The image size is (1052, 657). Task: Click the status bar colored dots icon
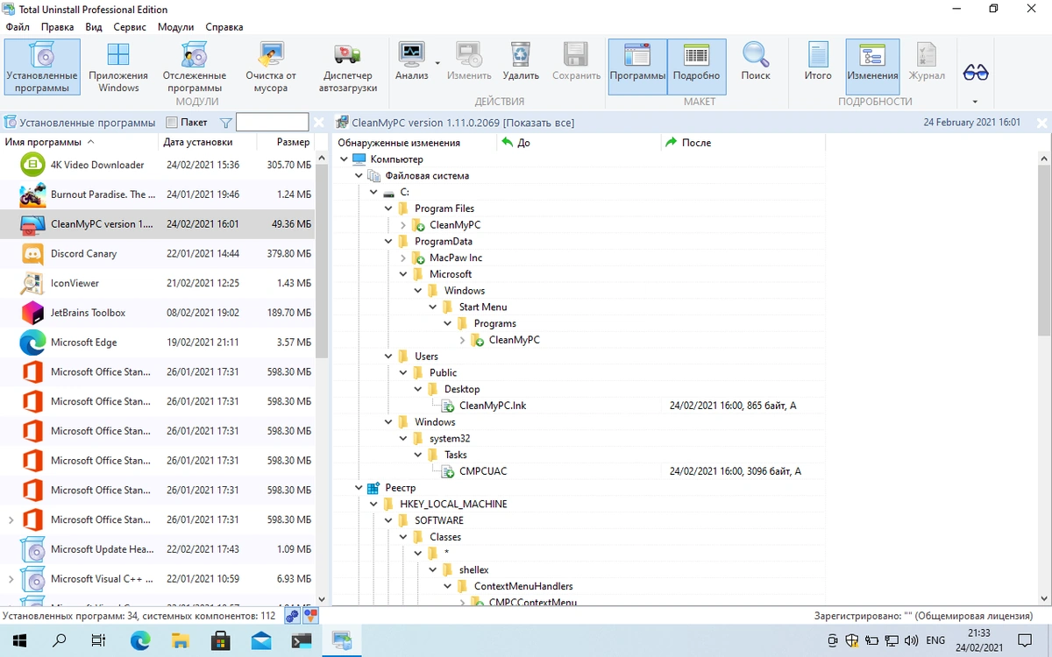coord(309,616)
